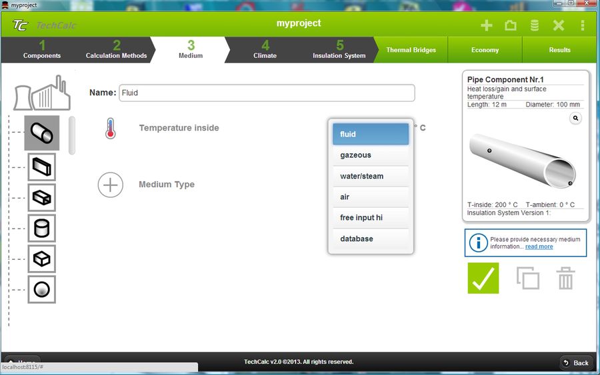Screen dimensions: 600x375
Task: Click the magnifier zoom icon on the pipe preview
Action: point(575,119)
